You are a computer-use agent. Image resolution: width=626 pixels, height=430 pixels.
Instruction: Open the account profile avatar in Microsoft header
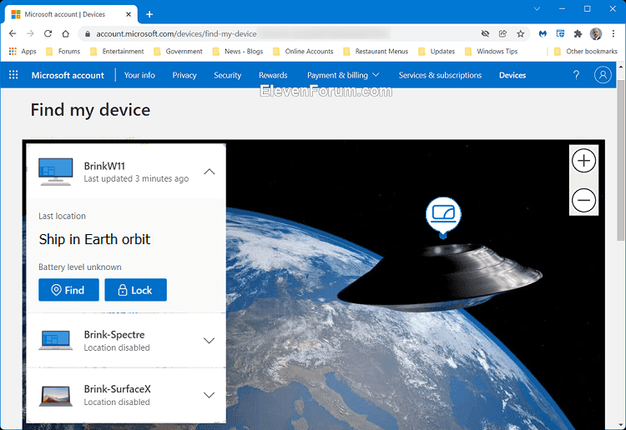click(603, 75)
